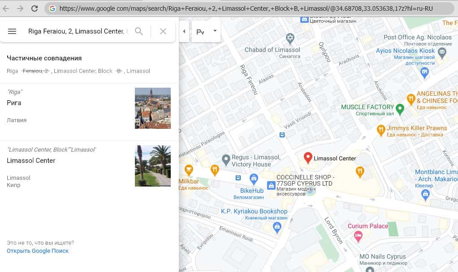This screenshot has width=458, height=272.
Task: Go back with browser back arrow
Action: click(x=6, y=8)
